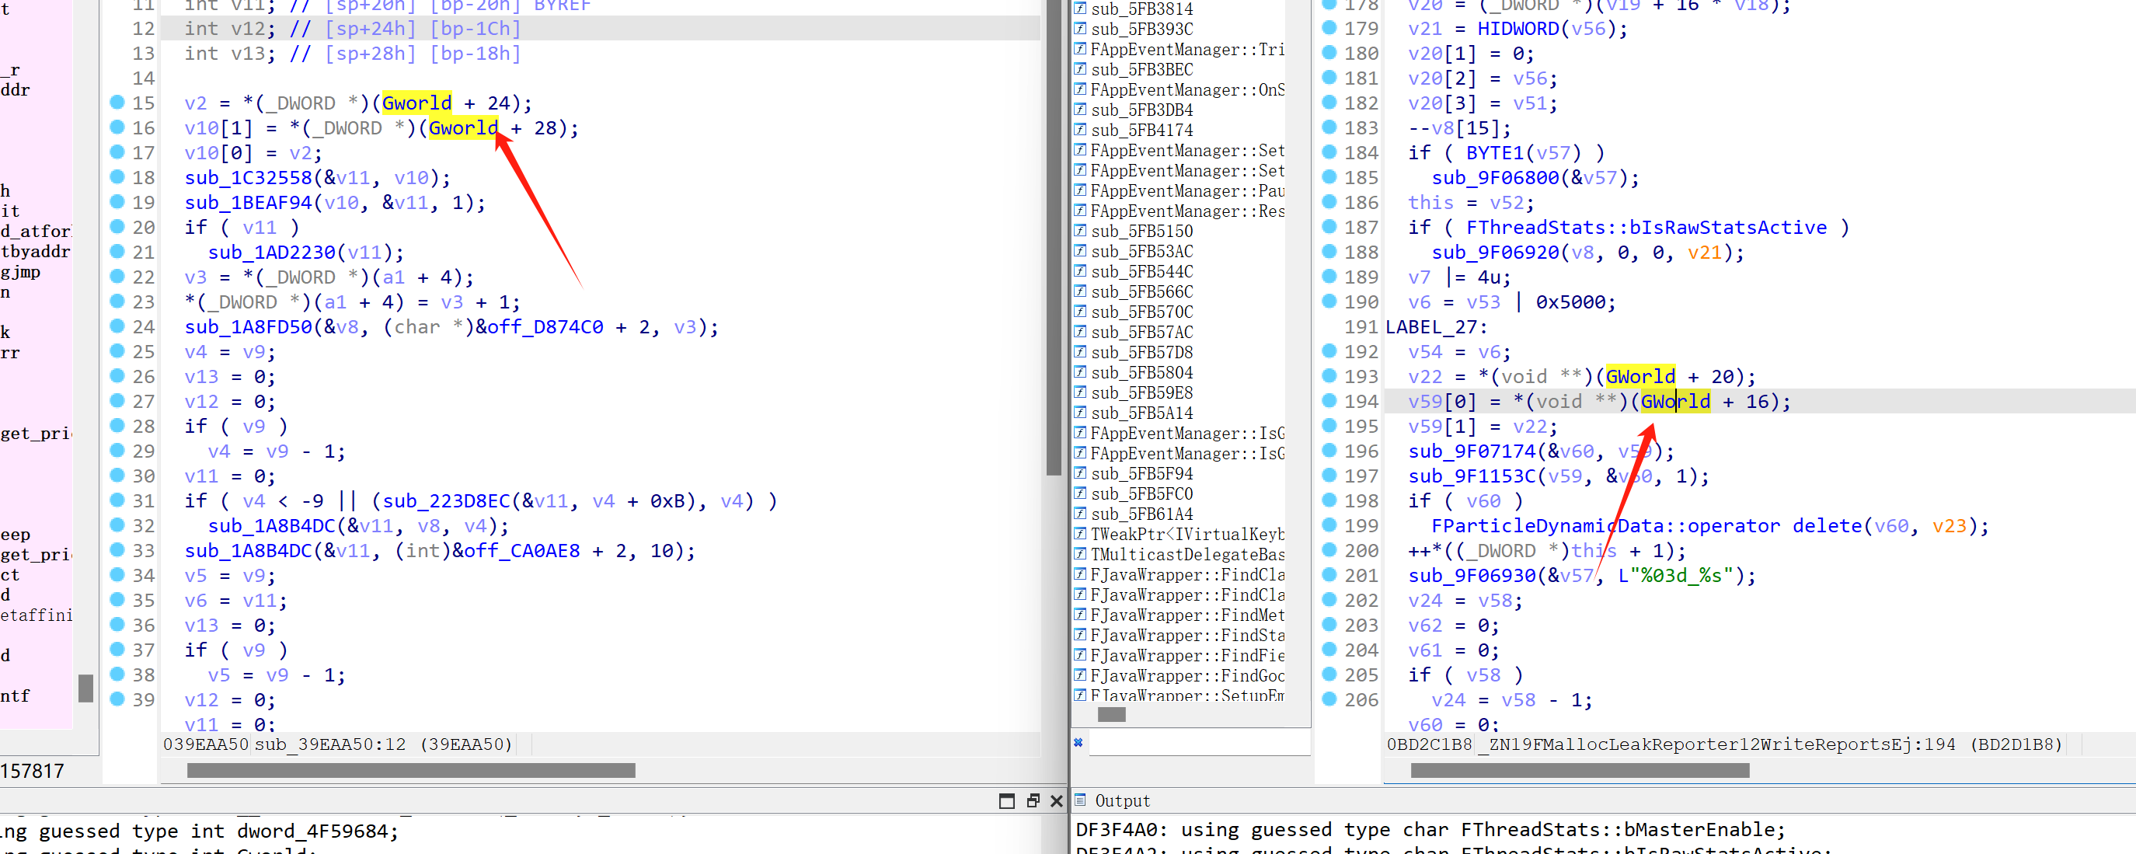Click the icon next to sub_5FB5150
This screenshot has width=2136, height=854.
1081,231
